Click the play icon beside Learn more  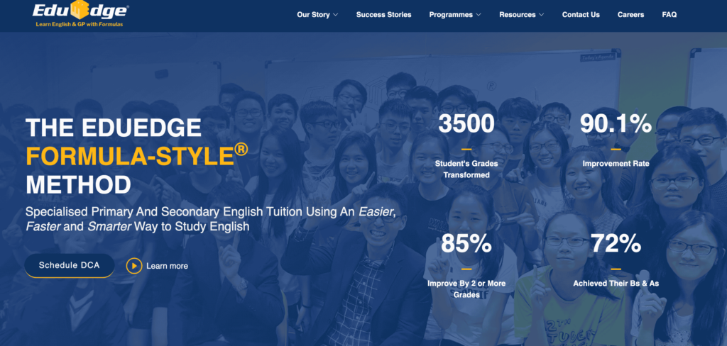point(134,266)
